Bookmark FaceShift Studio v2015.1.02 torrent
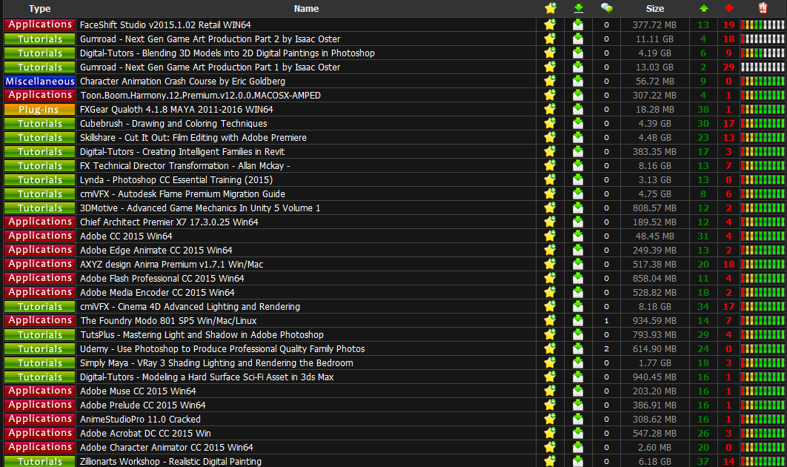 550,24
